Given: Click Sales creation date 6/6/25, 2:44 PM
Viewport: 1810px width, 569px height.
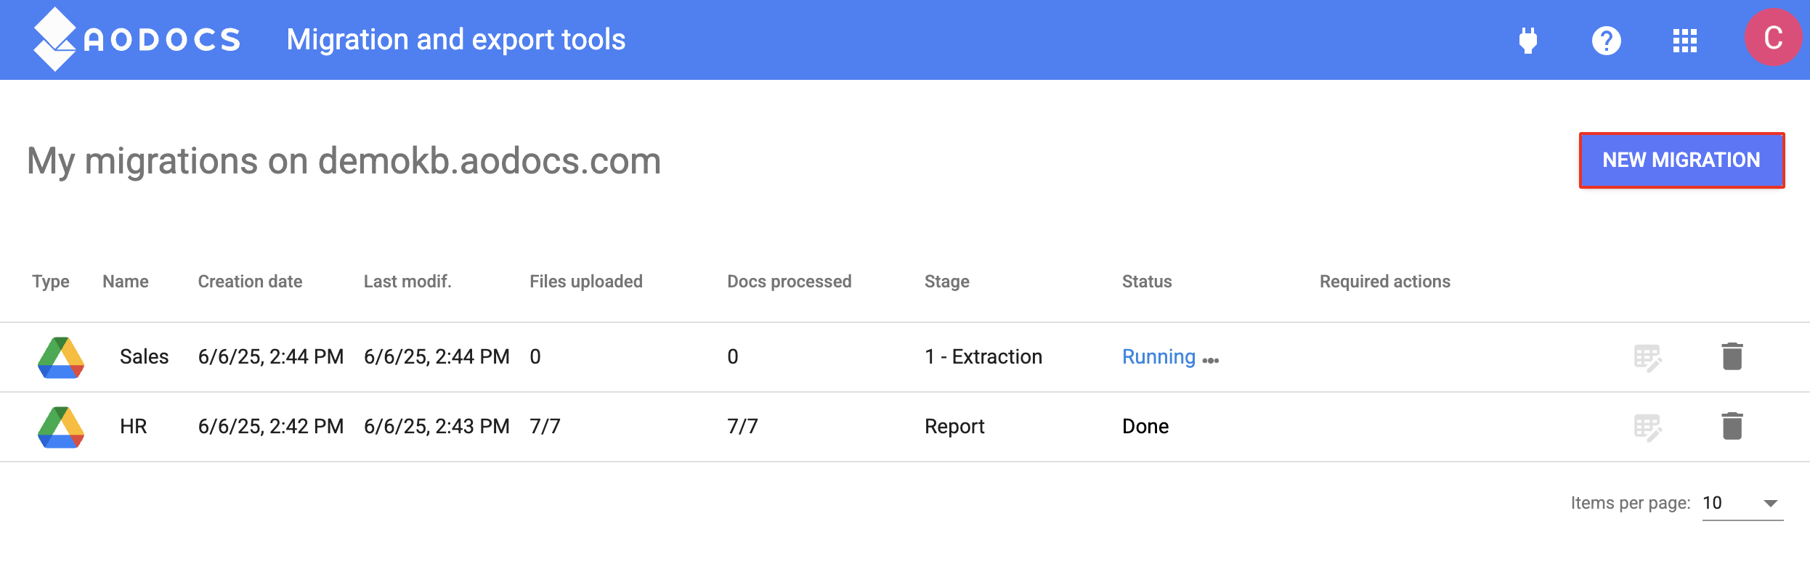Looking at the screenshot, I should click(x=271, y=356).
